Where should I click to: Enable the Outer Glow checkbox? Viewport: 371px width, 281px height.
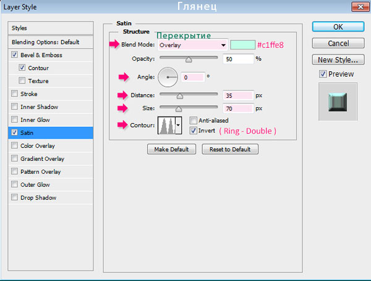(x=14, y=184)
